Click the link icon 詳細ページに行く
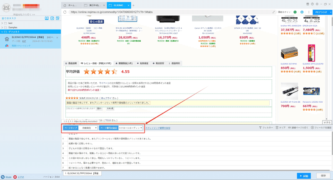The image size is (333, 180). point(289,128)
